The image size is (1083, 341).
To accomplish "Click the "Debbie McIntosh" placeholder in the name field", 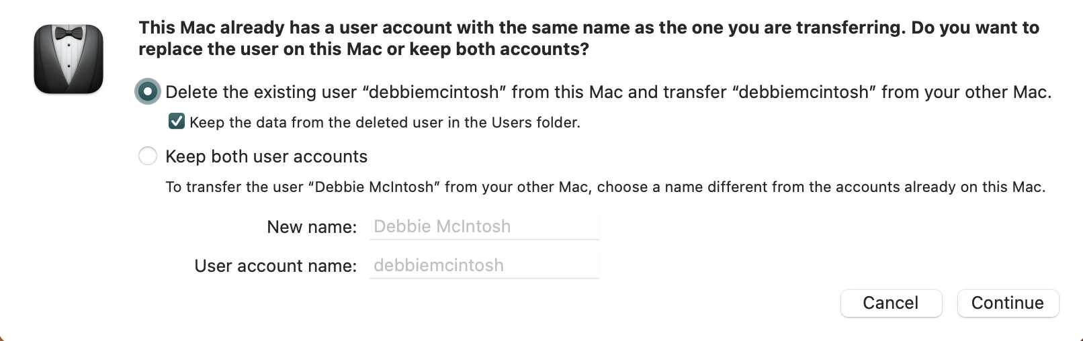I will [x=442, y=227].
